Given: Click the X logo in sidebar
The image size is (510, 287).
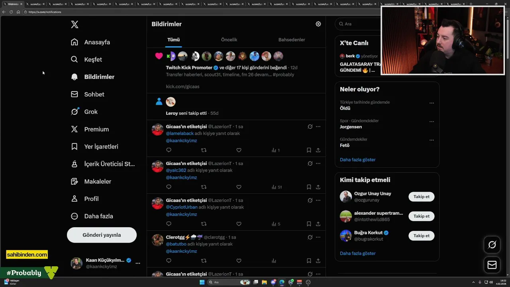Looking at the screenshot, I should (75, 24).
